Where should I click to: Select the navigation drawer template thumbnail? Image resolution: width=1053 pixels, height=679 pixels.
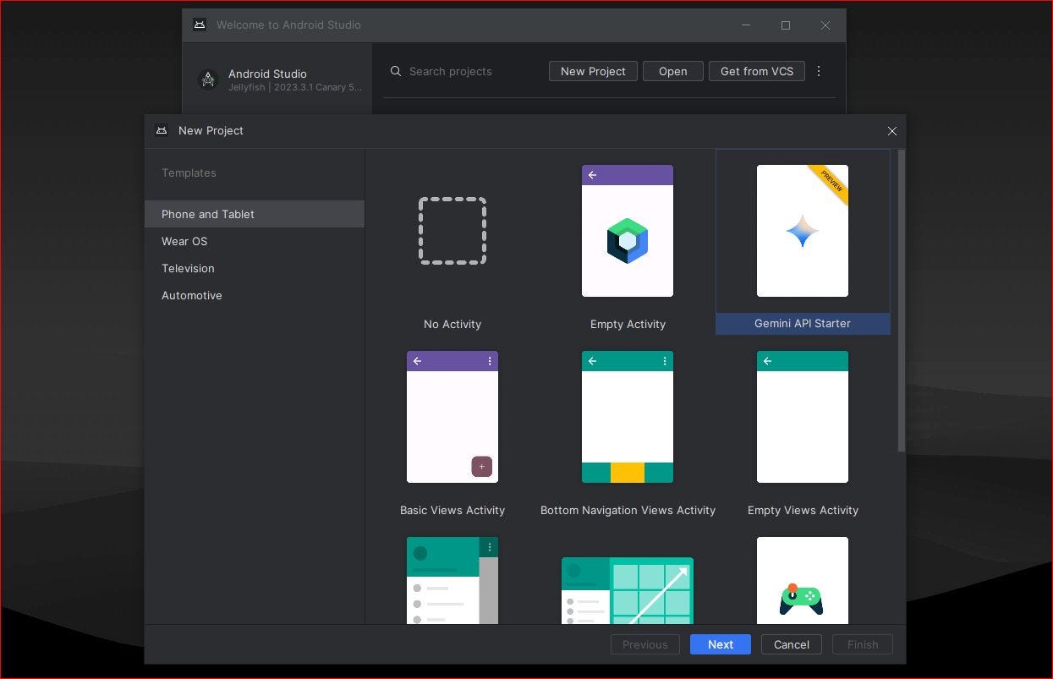coord(452,580)
